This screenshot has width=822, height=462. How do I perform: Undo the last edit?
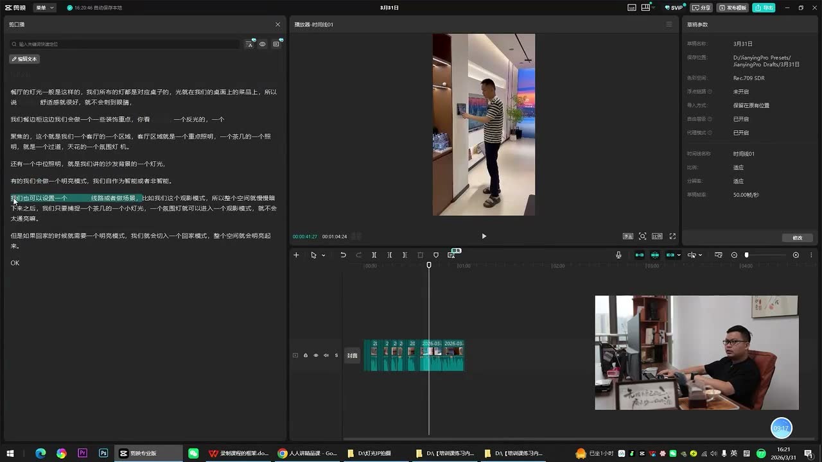[343, 255]
